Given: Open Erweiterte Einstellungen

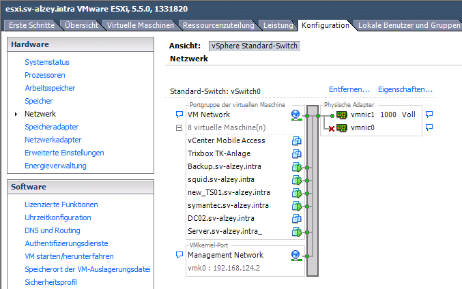Looking at the screenshot, I should [x=64, y=153].
